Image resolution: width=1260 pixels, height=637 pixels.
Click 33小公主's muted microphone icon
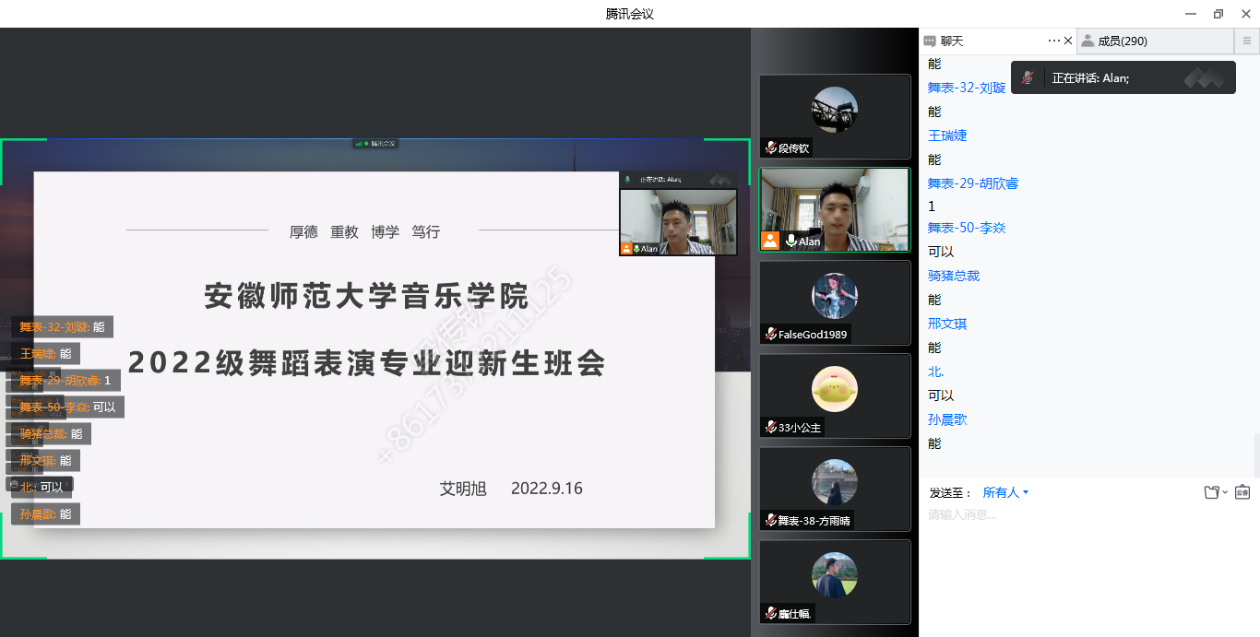[x=770, y=428]
